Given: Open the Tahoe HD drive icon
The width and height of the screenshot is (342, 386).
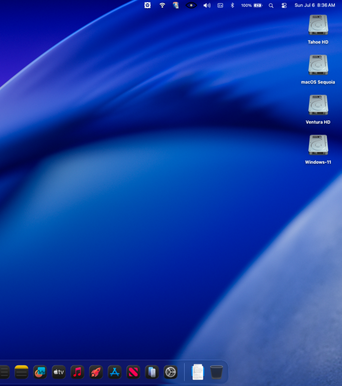Looking at the screenshot, I should tap(318, 25).
